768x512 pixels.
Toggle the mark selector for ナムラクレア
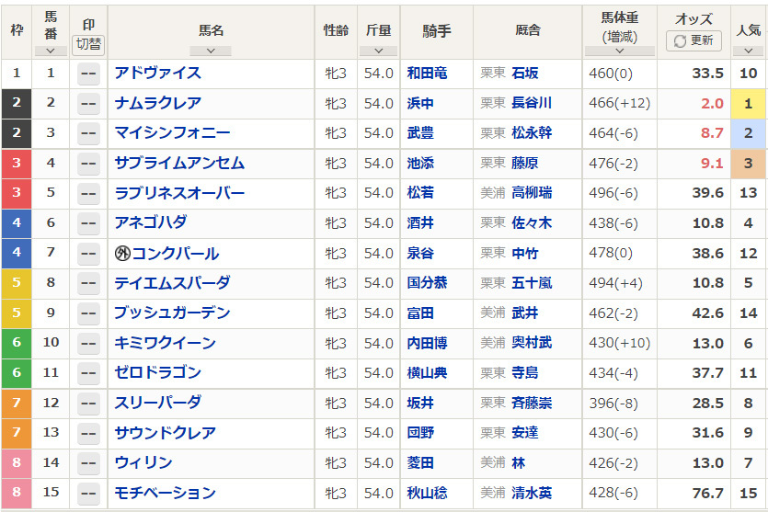point(88,104)
